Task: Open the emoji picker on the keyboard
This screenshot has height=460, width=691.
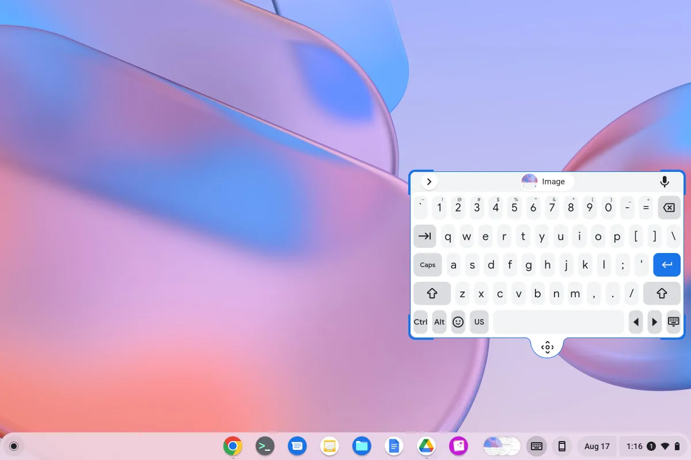Action: 458,322
